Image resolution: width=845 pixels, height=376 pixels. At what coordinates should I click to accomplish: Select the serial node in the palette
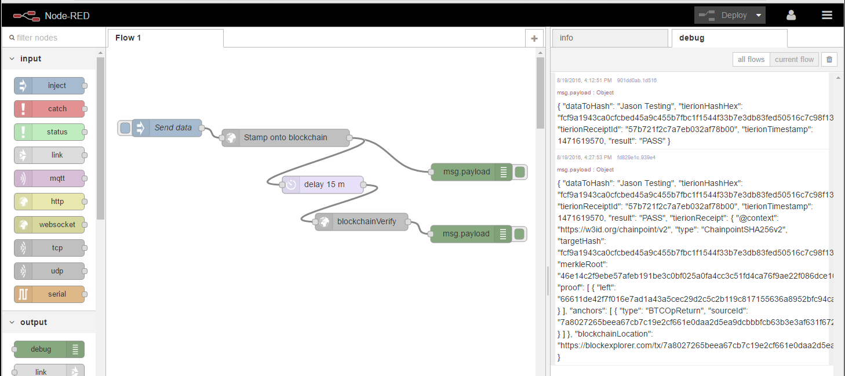point(49,294)
